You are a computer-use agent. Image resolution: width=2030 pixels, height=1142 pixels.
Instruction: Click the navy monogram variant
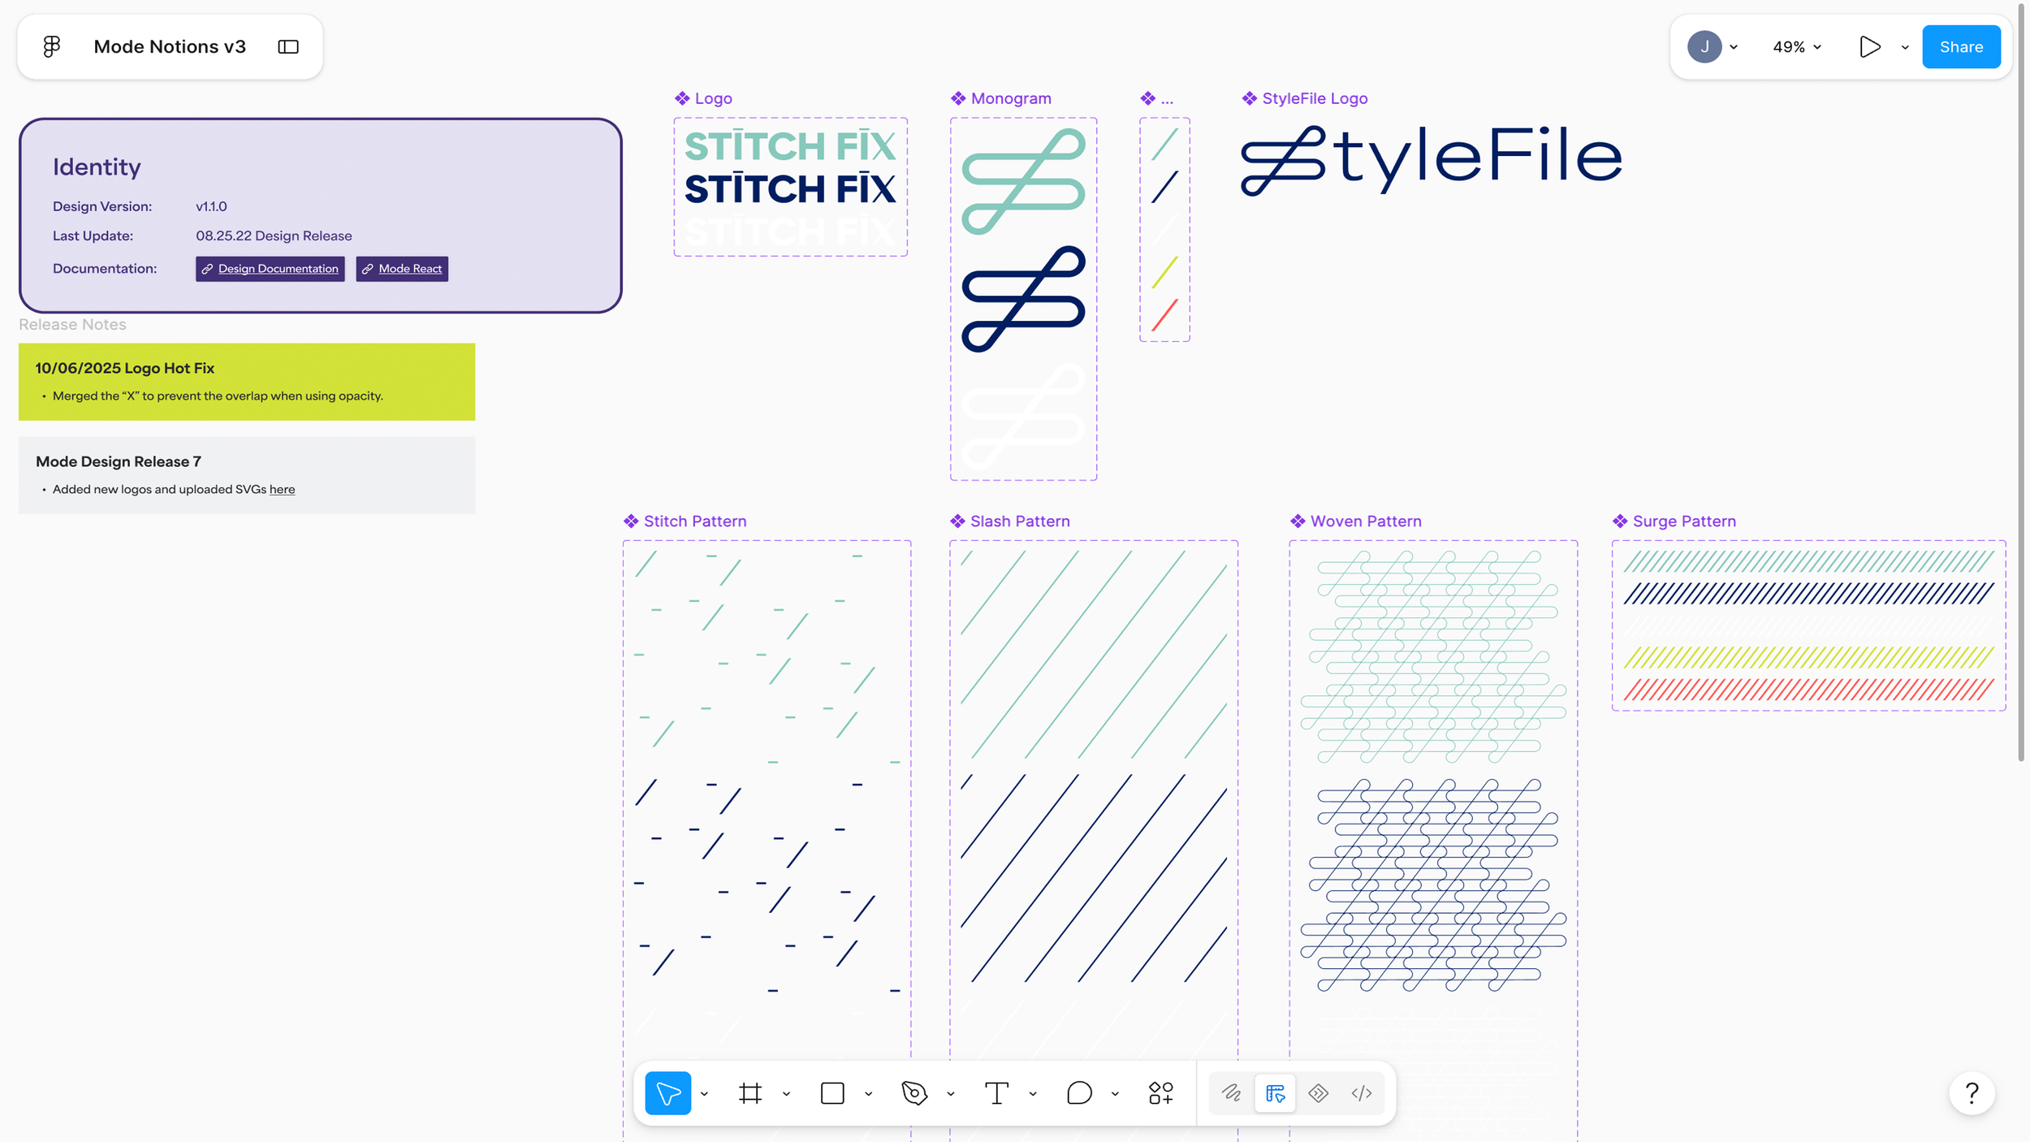point(1023,299)
